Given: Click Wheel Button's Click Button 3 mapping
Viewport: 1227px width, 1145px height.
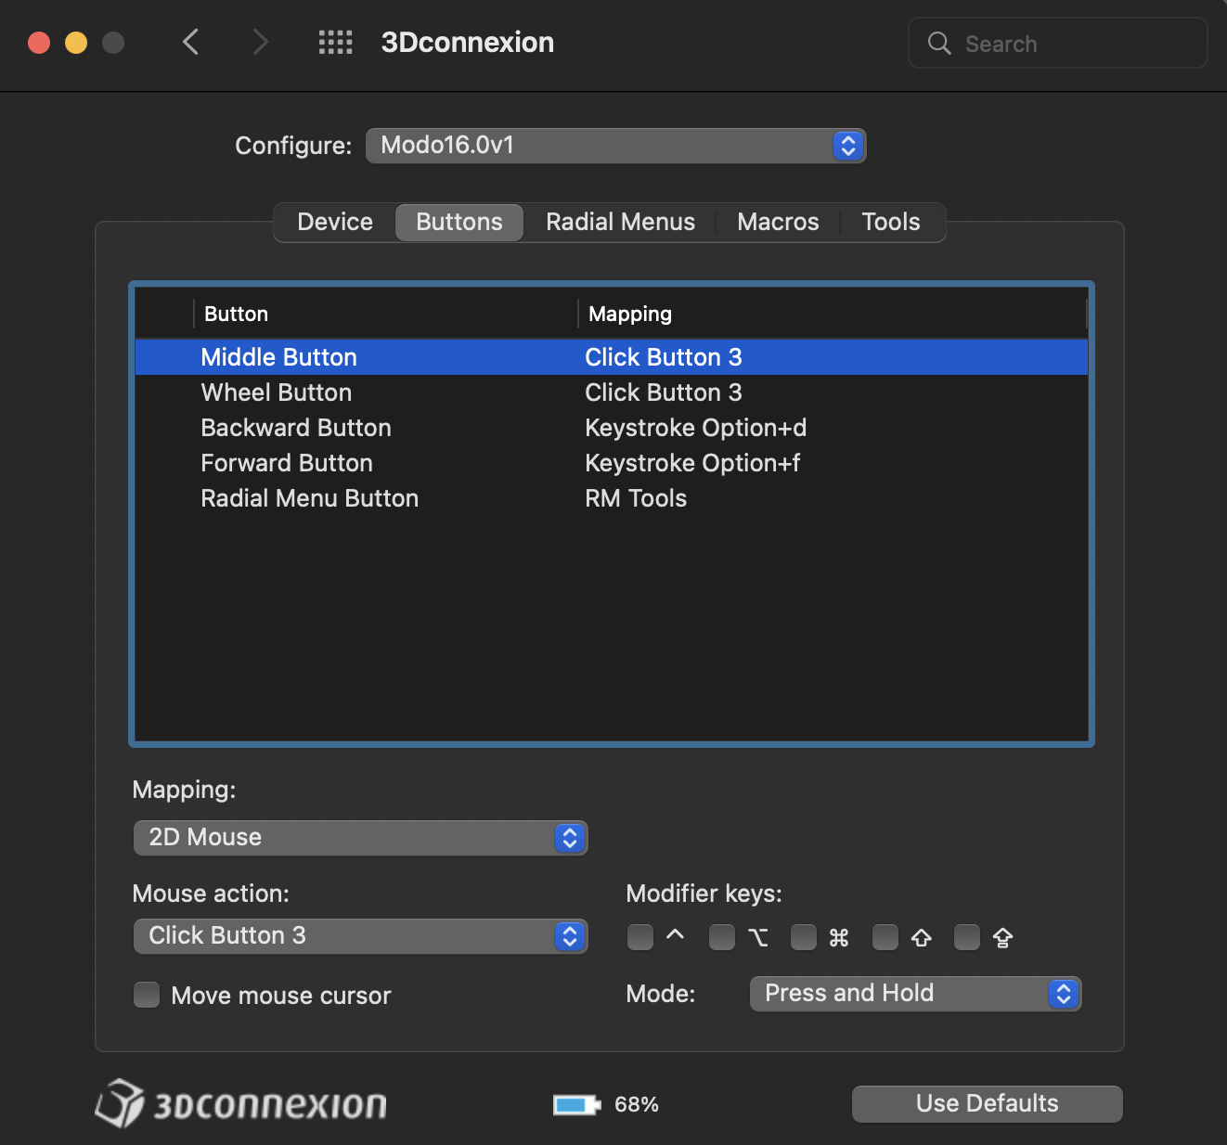Looking at the screenshot, I should [x=663, y=392].
